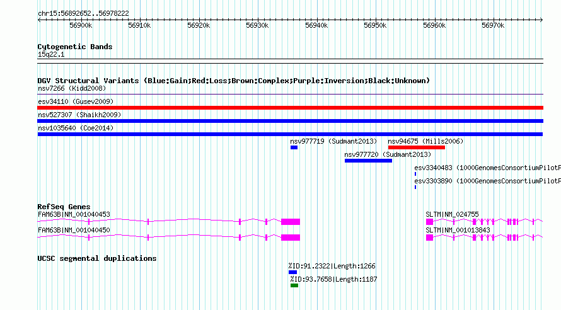The image size is (561, 310).
Task: Open %ID:93.7658|Length:1187 duplication label
Action: coord(334,279)
